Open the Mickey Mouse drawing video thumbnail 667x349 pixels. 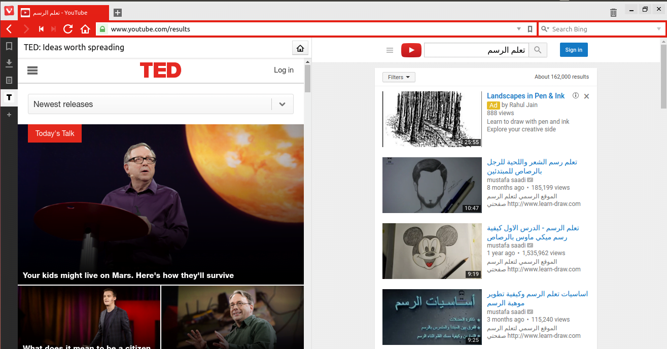pos(432,251)
